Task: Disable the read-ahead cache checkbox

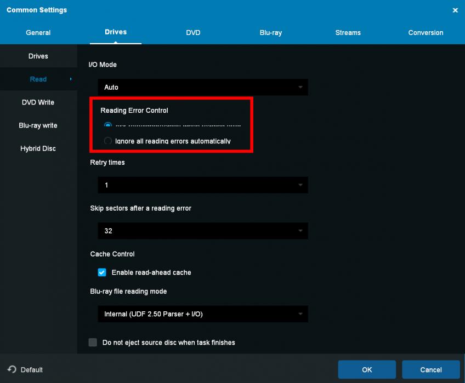Action: 102,272
